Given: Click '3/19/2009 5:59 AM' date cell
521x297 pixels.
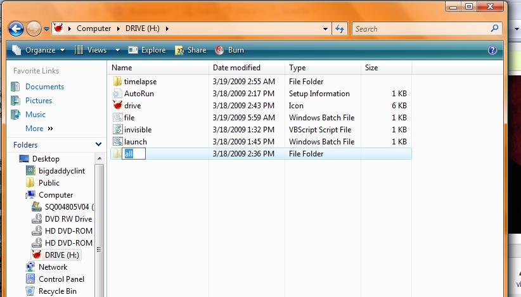Looking at the screenshot, I should click(x=244, y=118).
